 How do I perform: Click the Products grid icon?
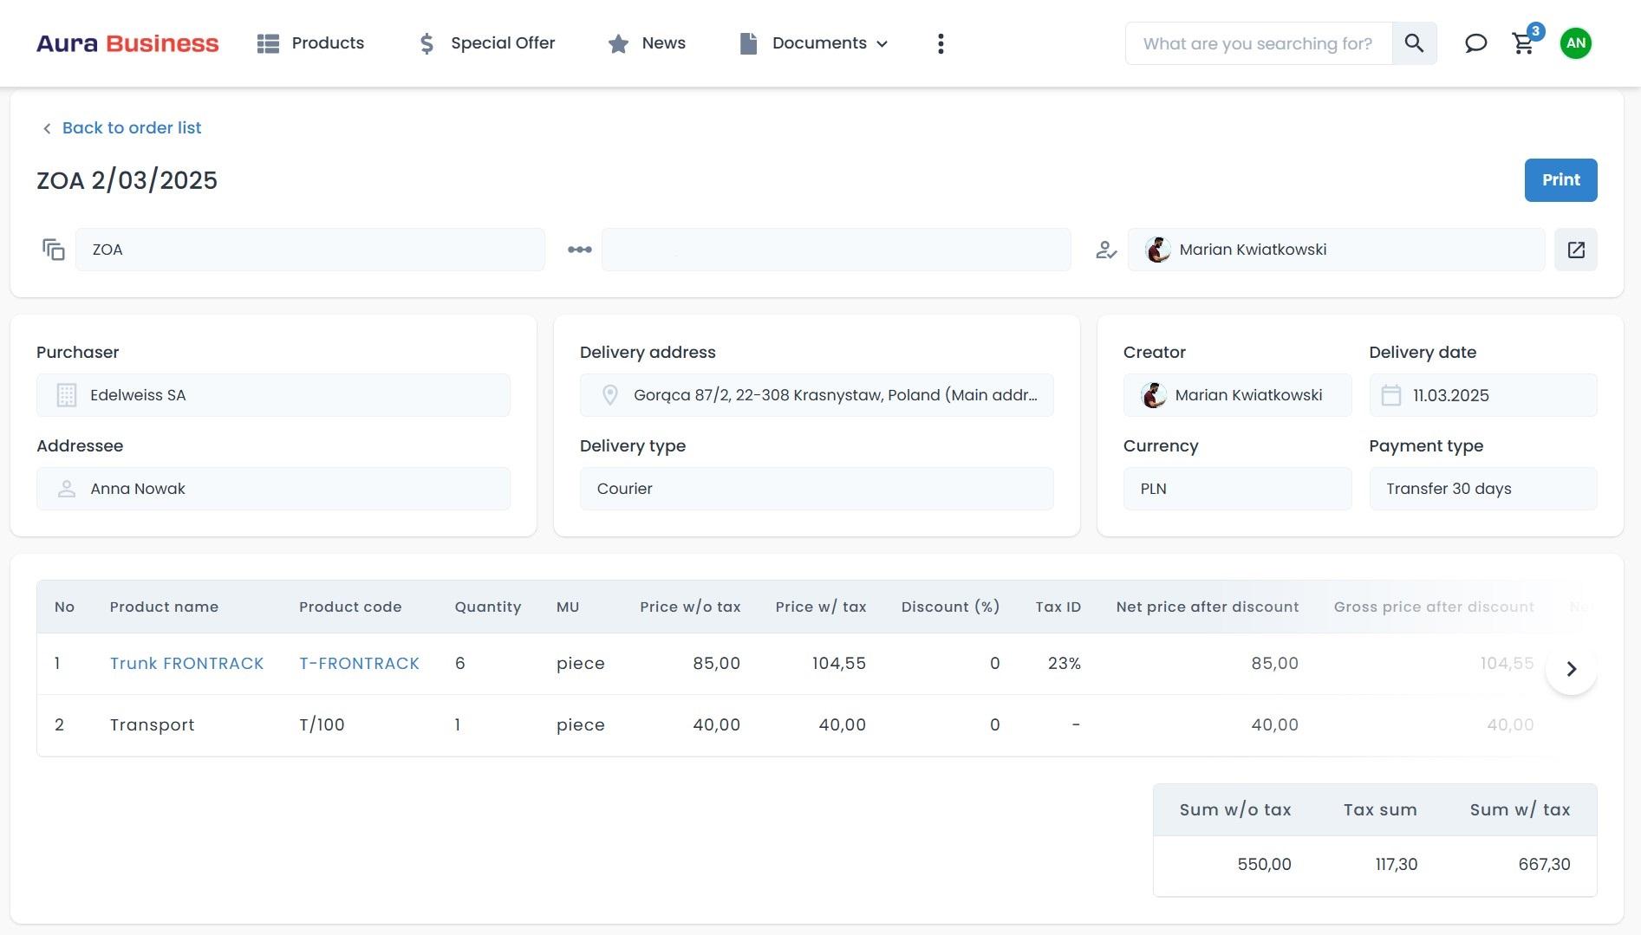(268, 43)
